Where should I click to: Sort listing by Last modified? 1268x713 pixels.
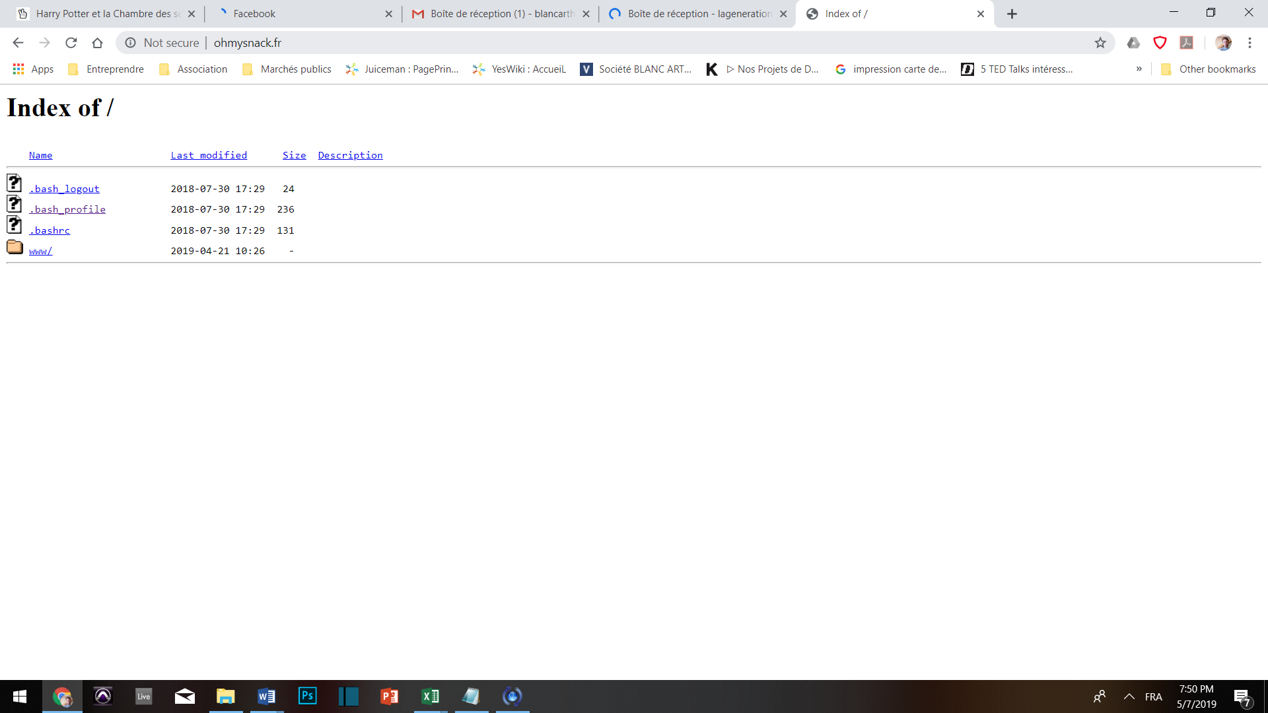tap(209, 155)
